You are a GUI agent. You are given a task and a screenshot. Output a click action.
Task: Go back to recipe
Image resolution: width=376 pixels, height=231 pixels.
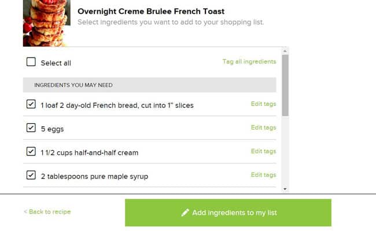[x=47, y=212]
